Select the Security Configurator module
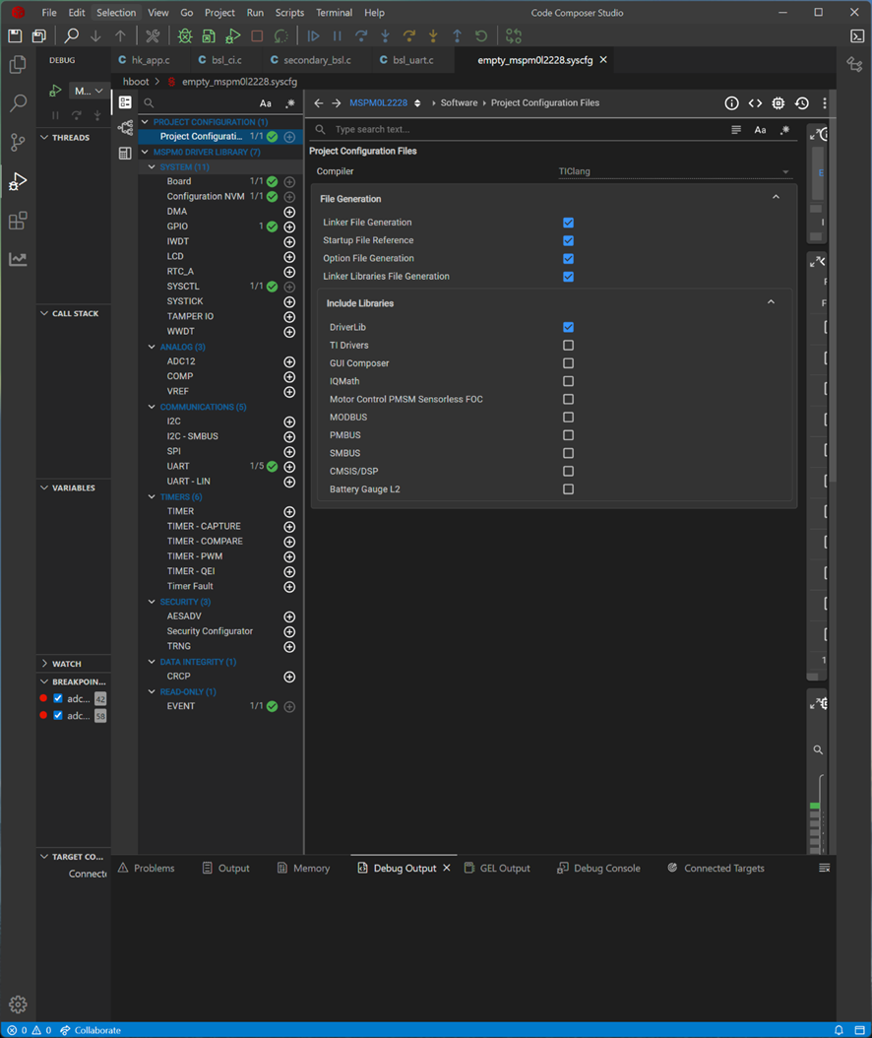The image size is (872, 1038). pos(210,631)
